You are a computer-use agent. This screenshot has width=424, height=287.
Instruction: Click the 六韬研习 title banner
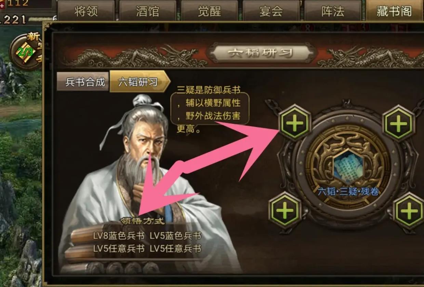click(x=261, y=53)
